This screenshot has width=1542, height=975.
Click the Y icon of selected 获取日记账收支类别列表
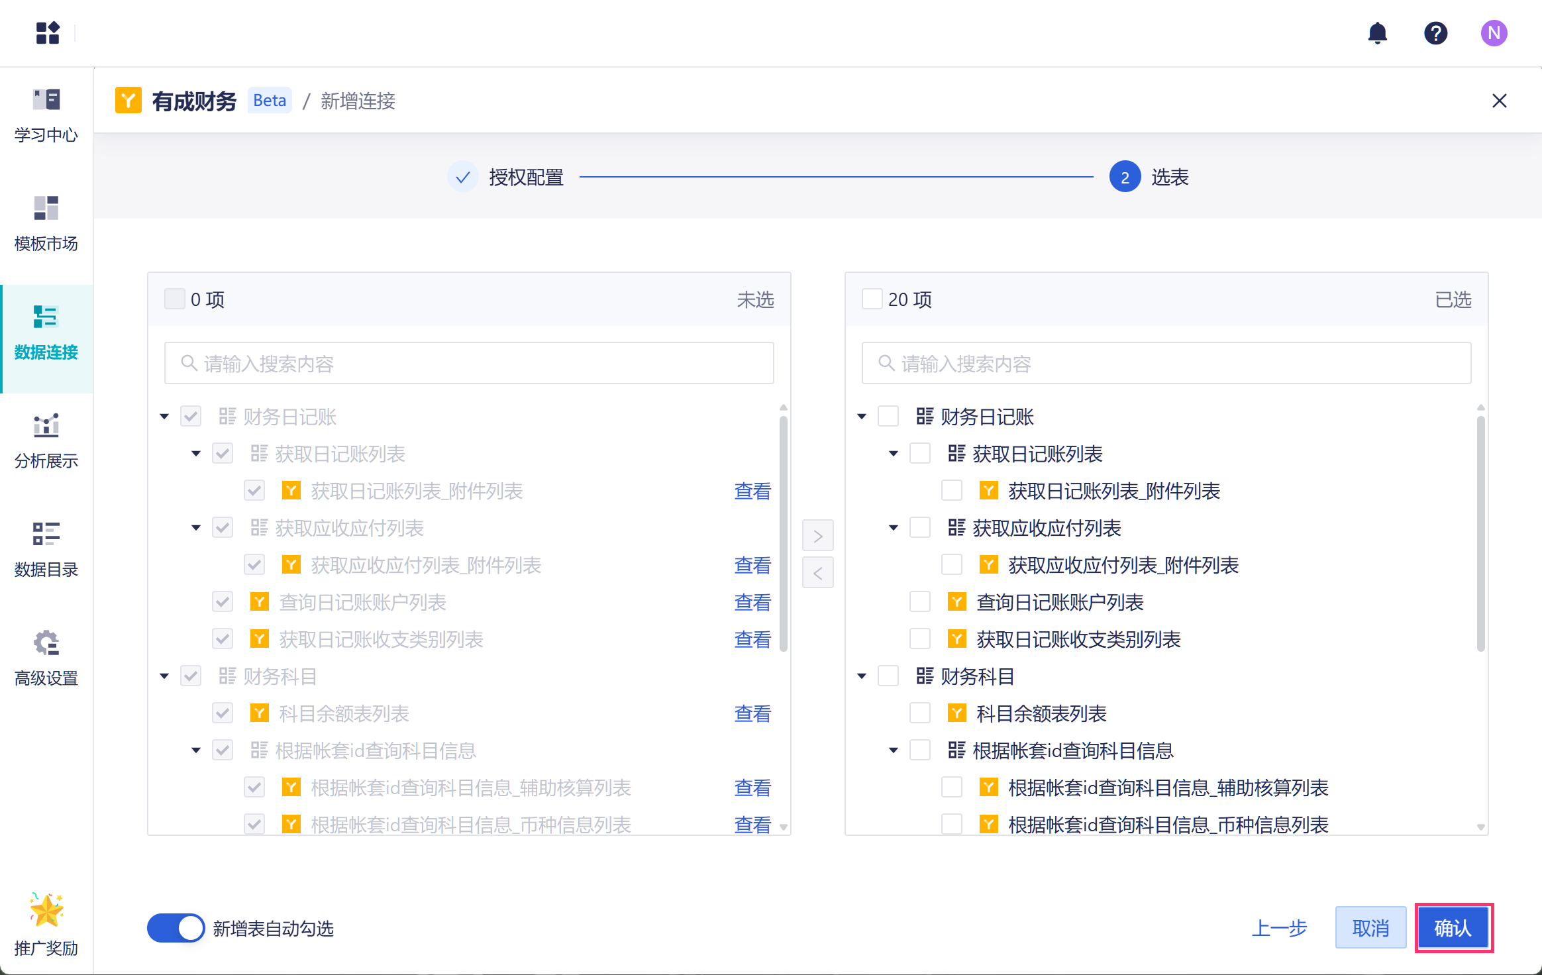coord(957,639)
